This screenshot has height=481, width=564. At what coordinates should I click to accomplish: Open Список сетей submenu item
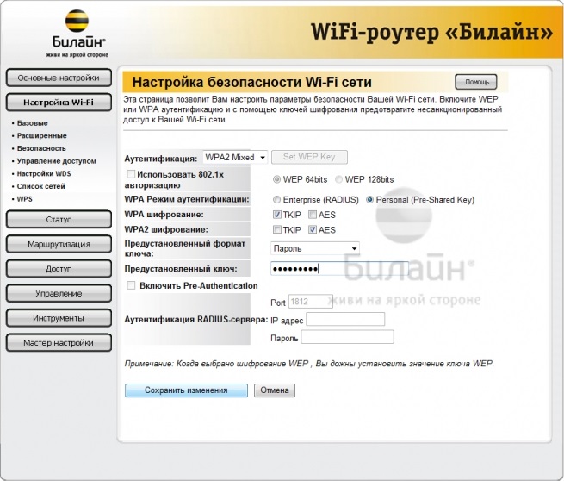41,186
